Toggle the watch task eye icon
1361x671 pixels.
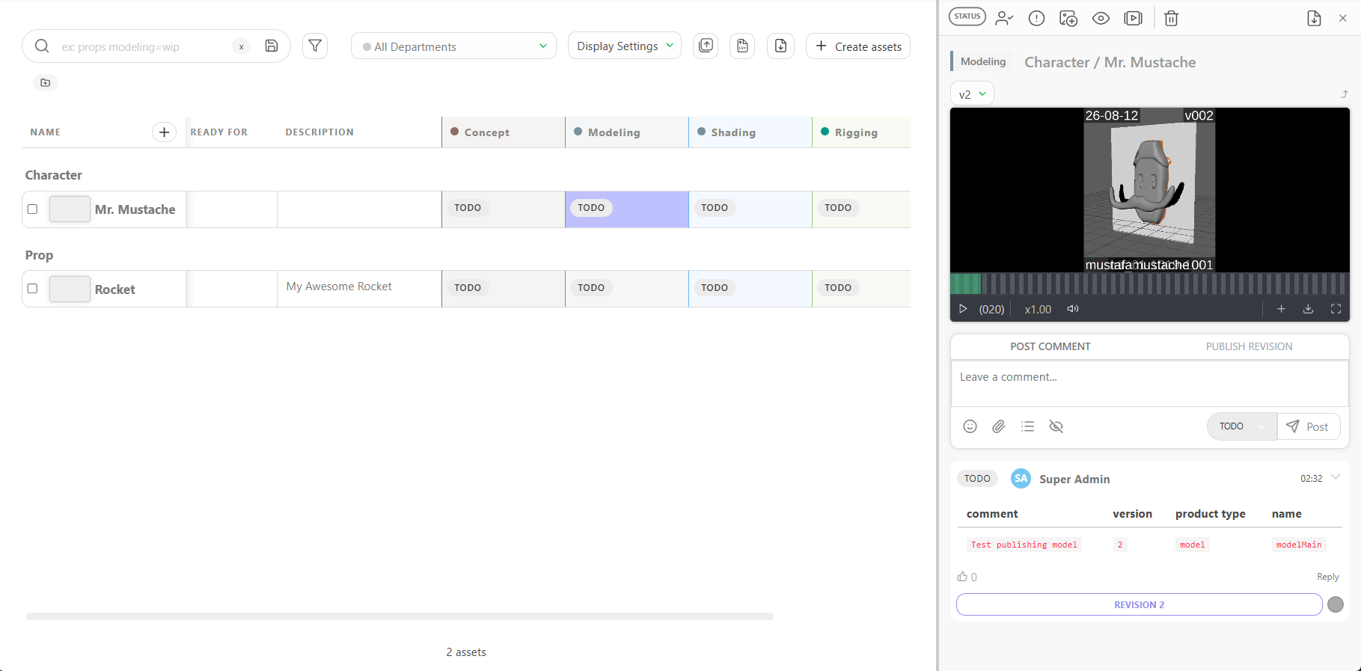point(1101,18)
